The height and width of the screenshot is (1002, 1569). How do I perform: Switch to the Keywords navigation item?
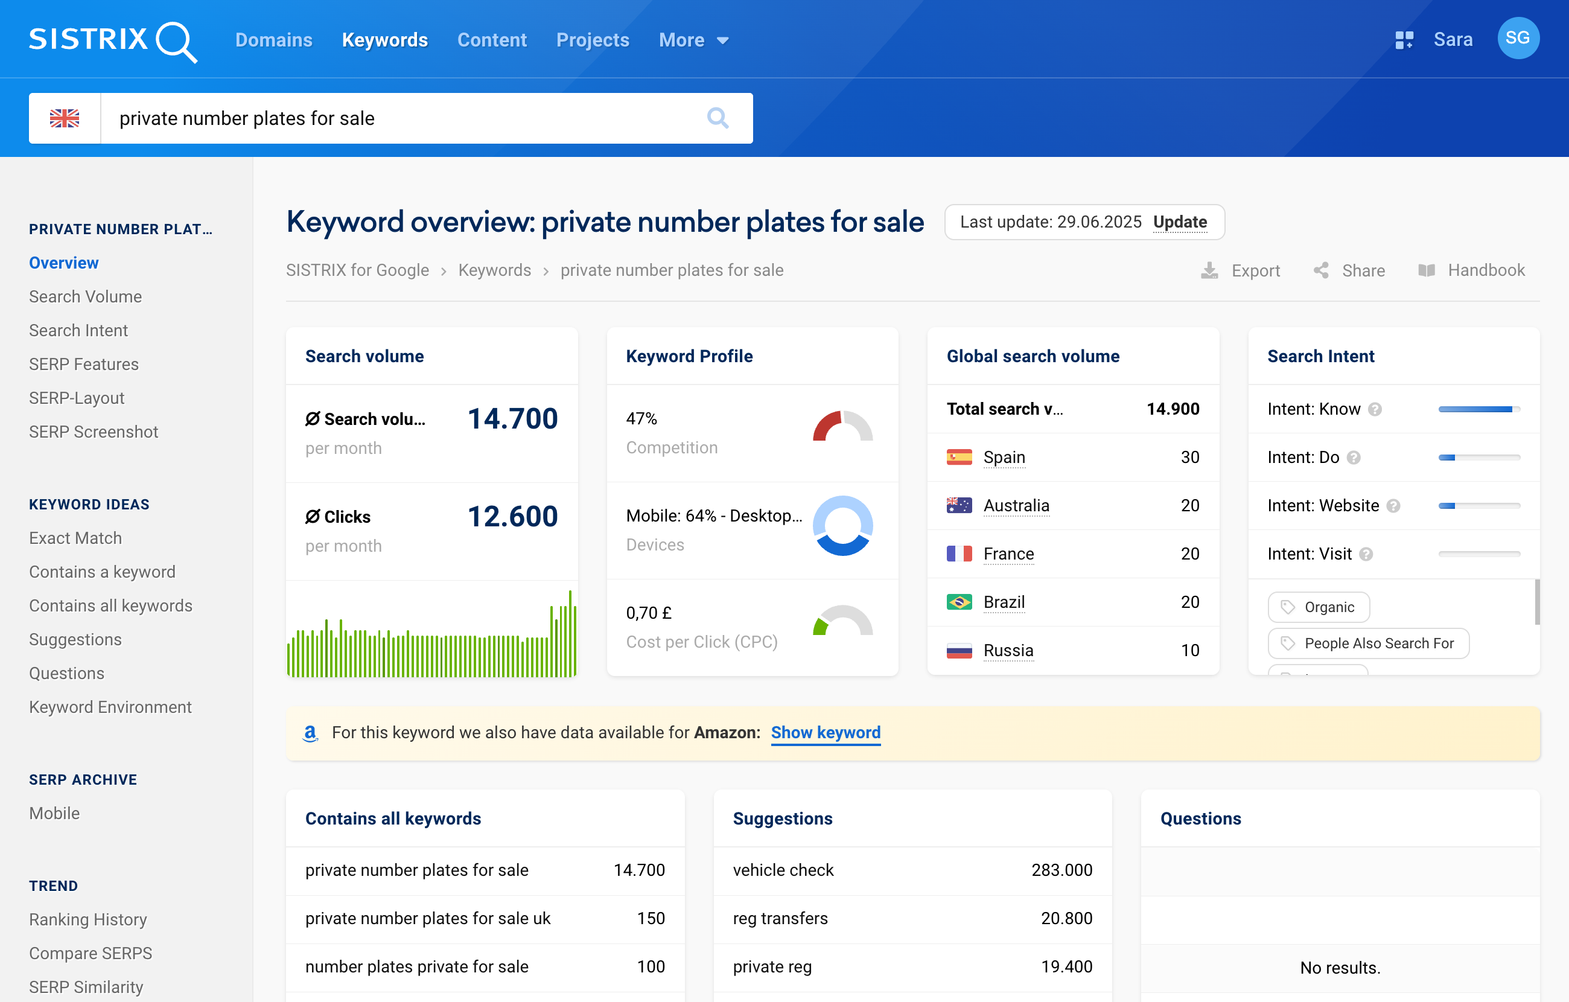(x=384, y=40)
